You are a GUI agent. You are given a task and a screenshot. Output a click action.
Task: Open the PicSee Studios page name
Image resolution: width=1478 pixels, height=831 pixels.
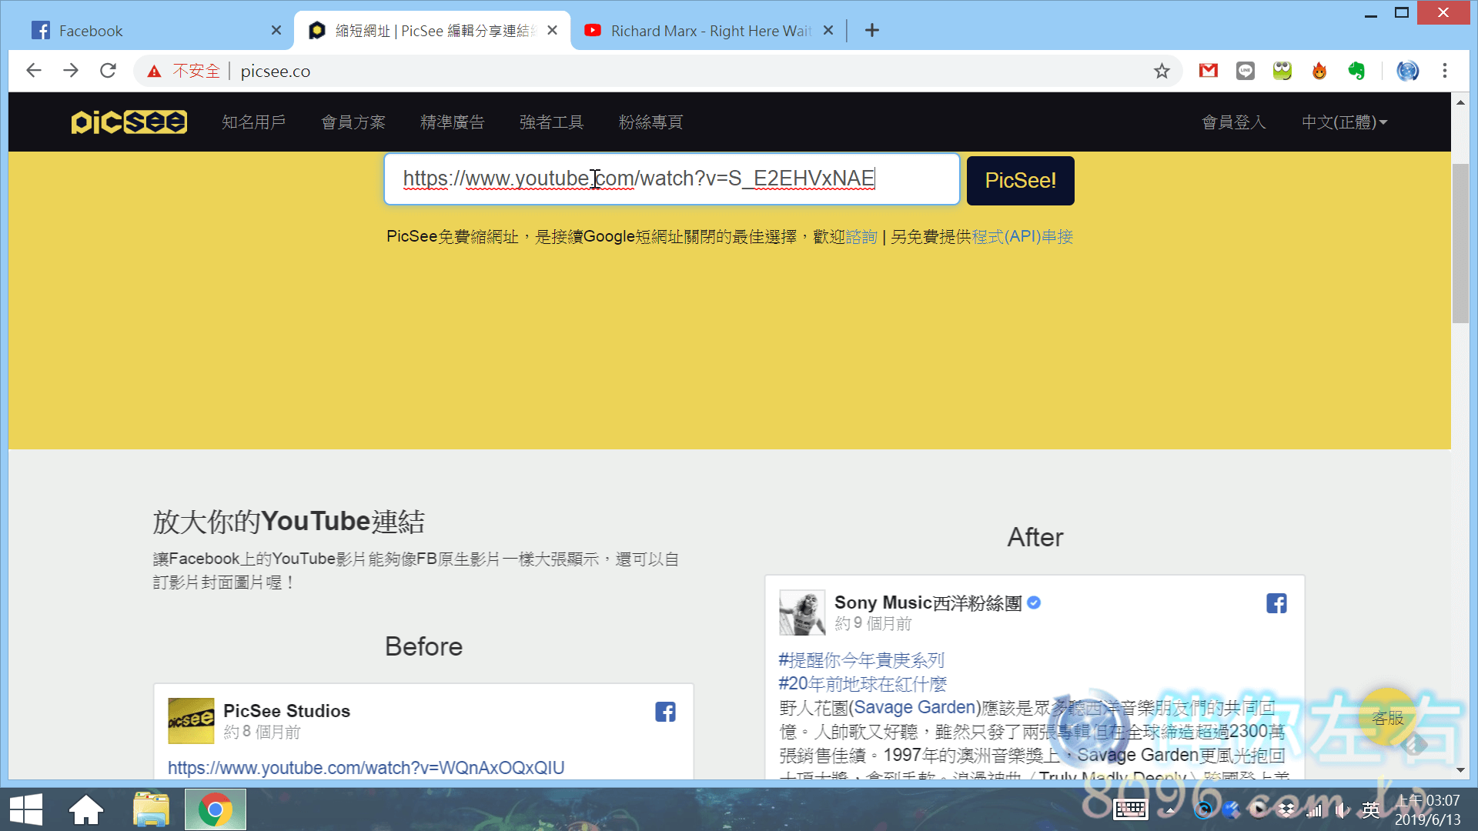[x=286, y=711]
